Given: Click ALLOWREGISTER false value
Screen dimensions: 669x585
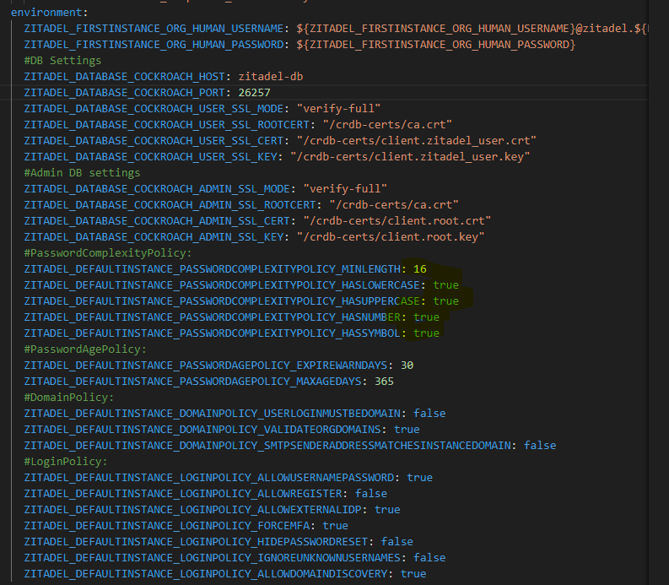Looking at the screenshot, I should click(x=370, y=494).
